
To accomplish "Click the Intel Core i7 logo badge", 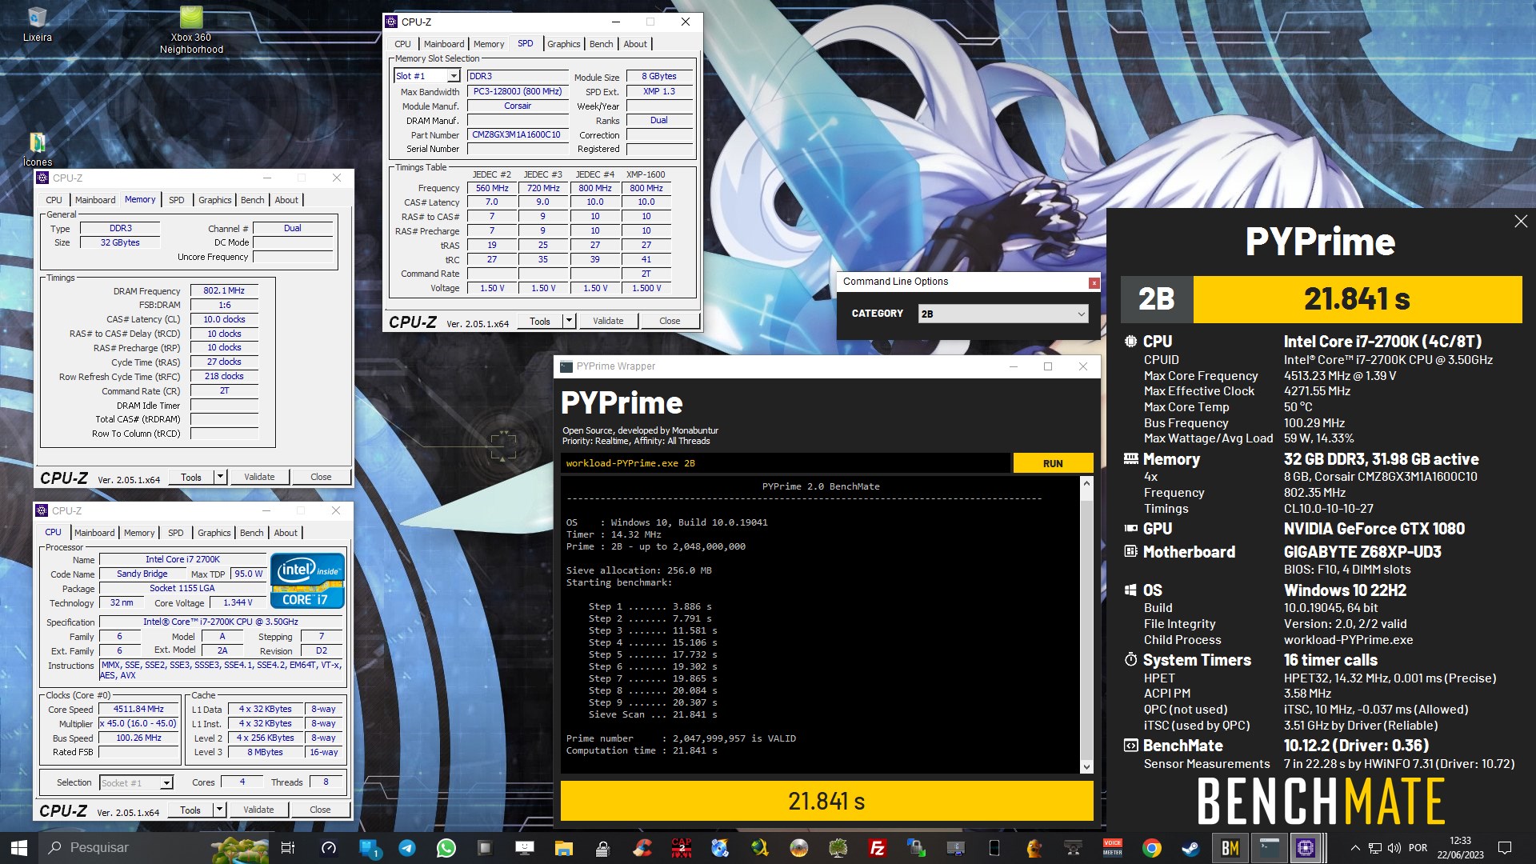I will [x=308, y=581].
